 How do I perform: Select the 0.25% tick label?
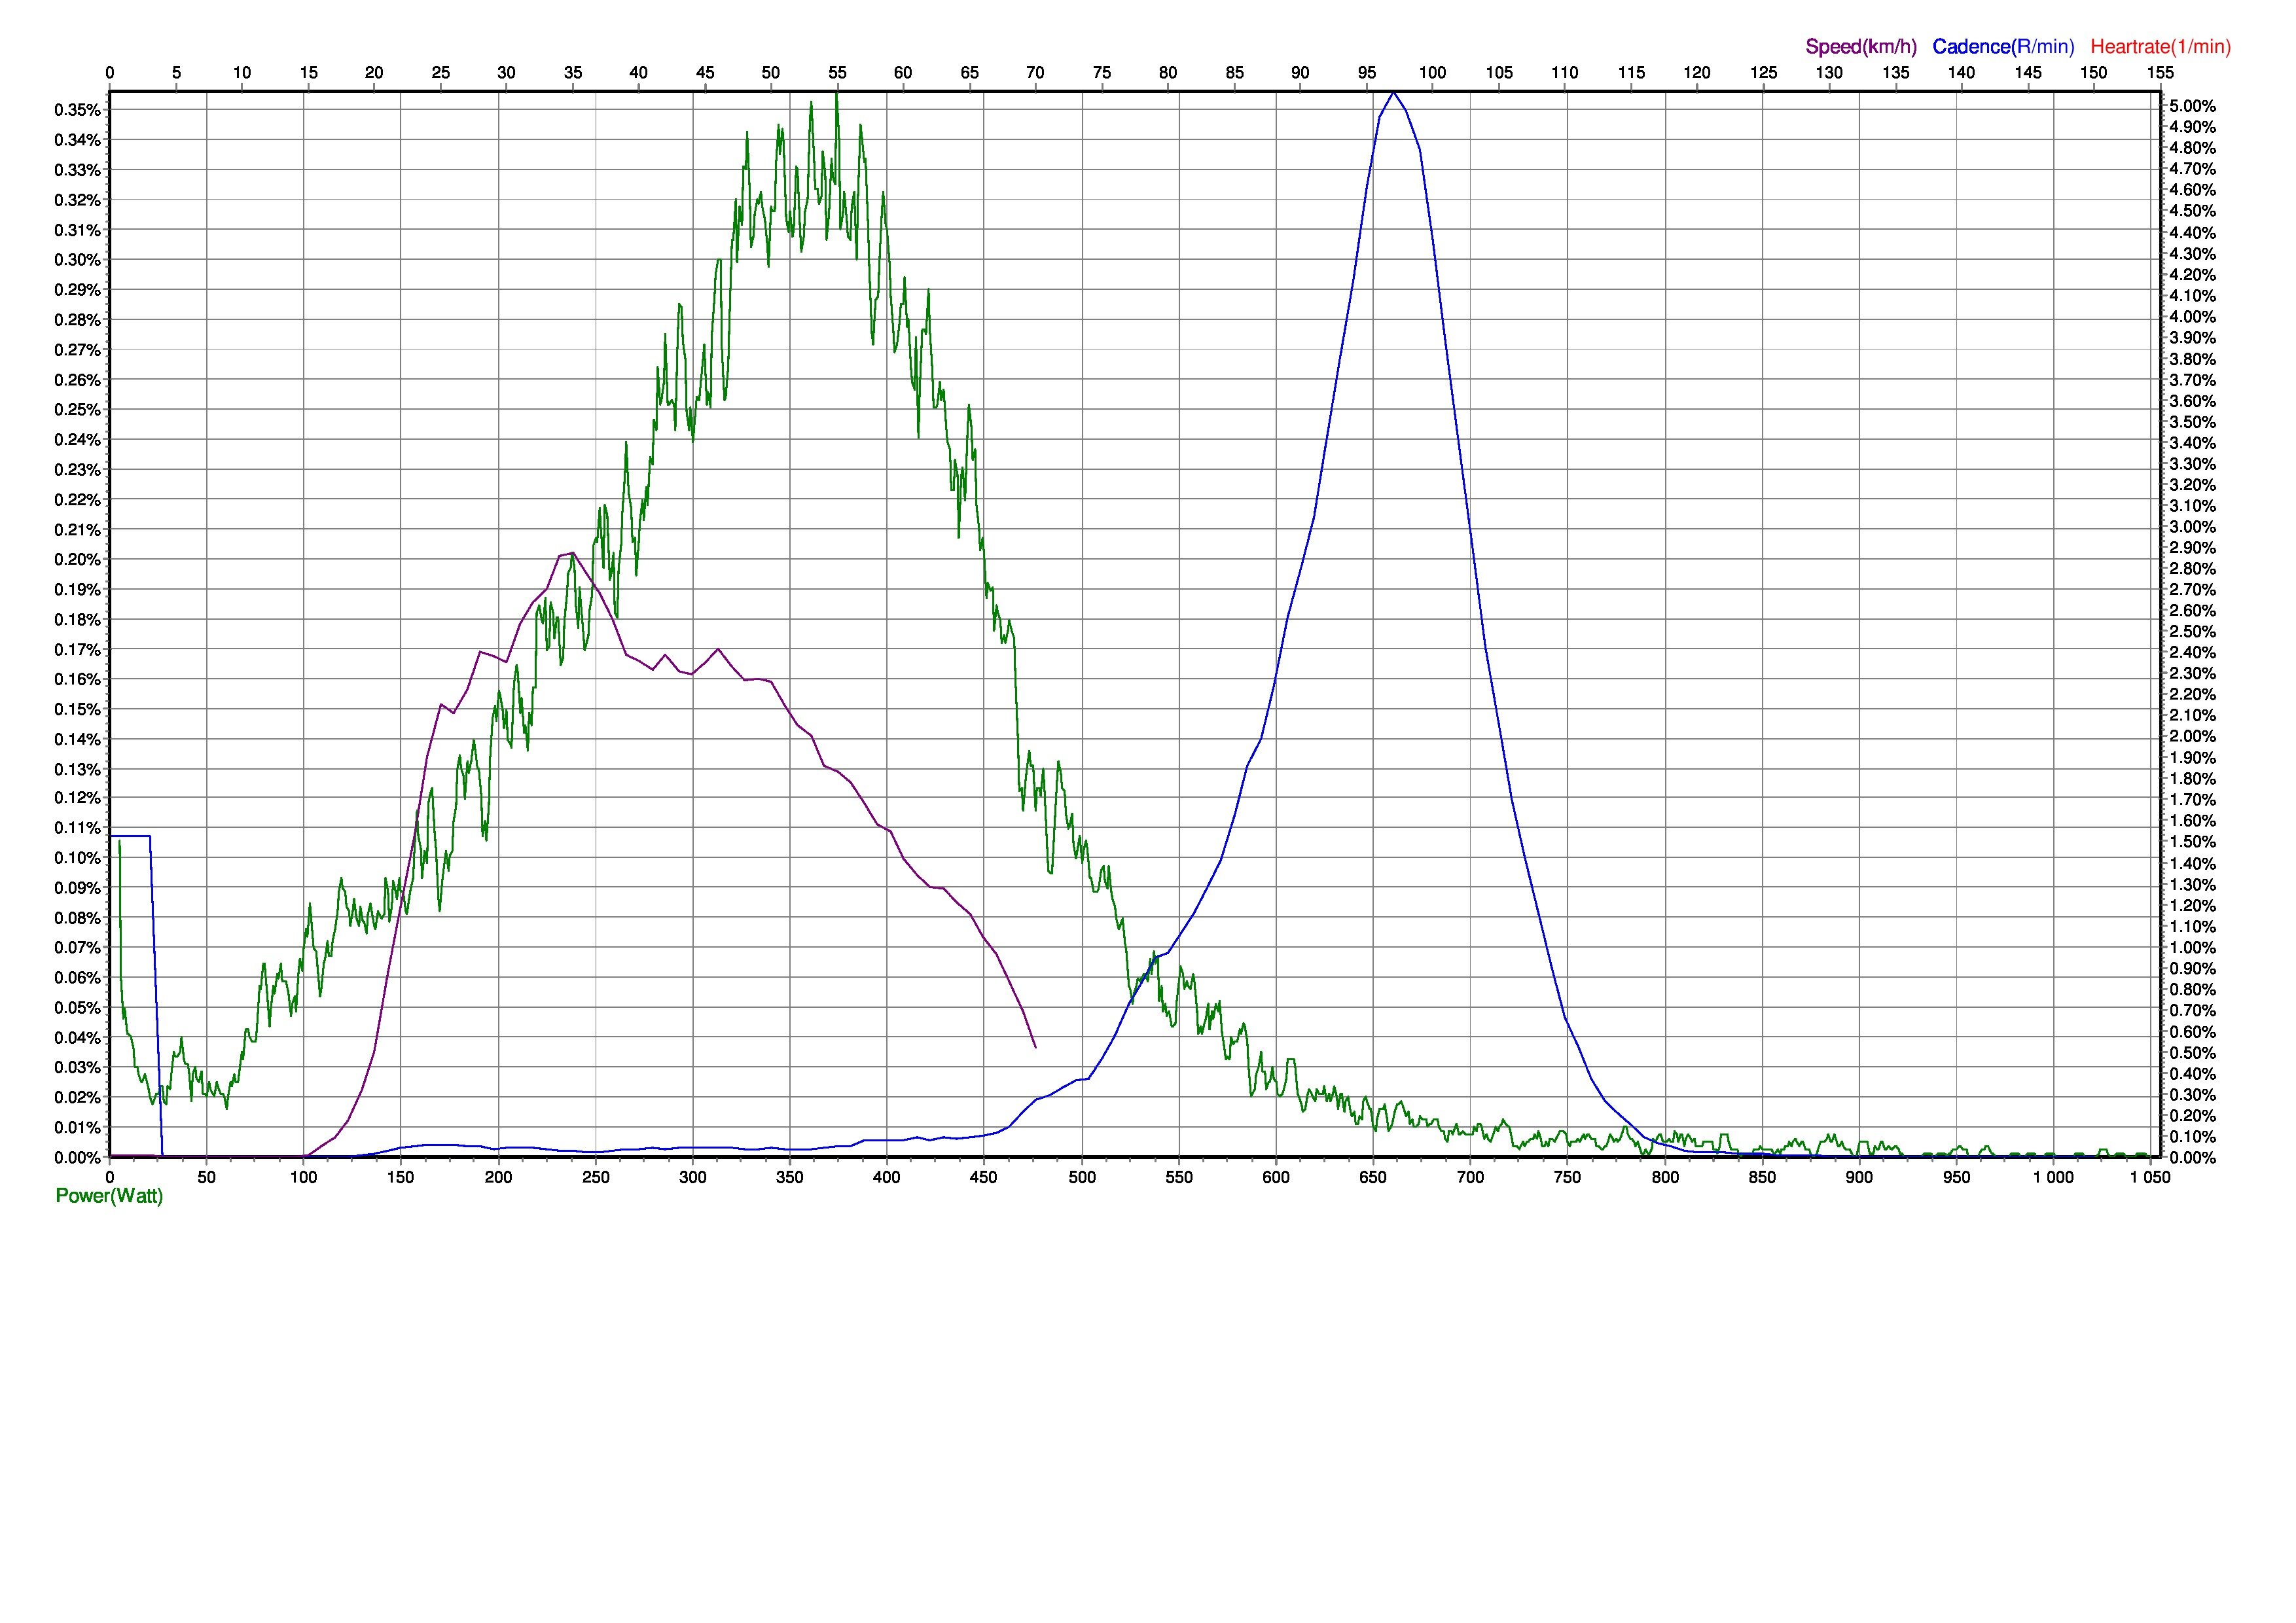pyautogui.click(x=77, y=410)
